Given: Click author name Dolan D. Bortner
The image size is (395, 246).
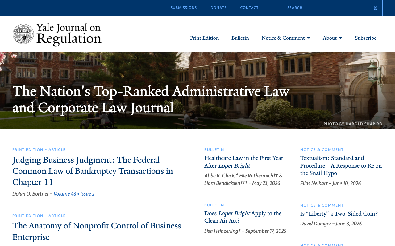Looking at the screenshot, I should (31, 194).
